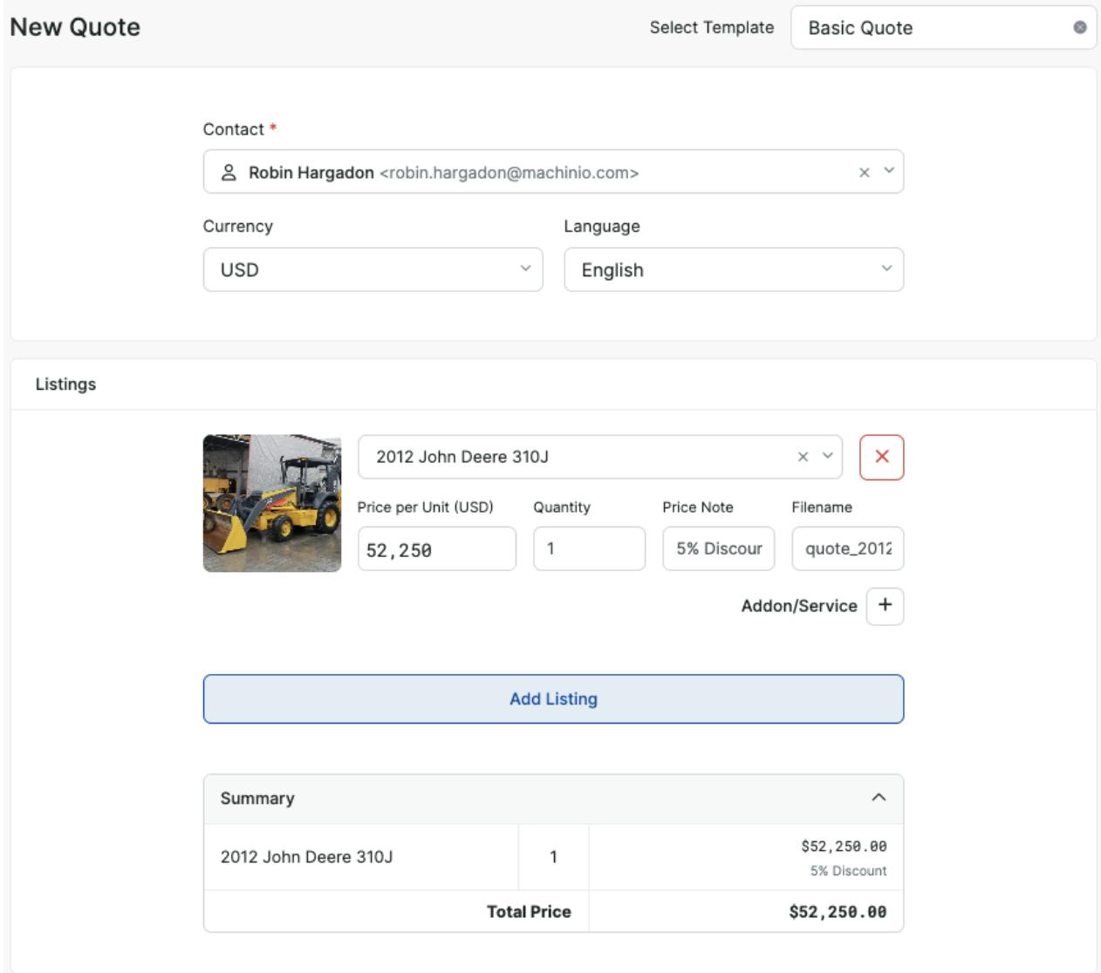Open the Language English dropdown
Screen dimensions: 1101x973
tap(733, 269)
